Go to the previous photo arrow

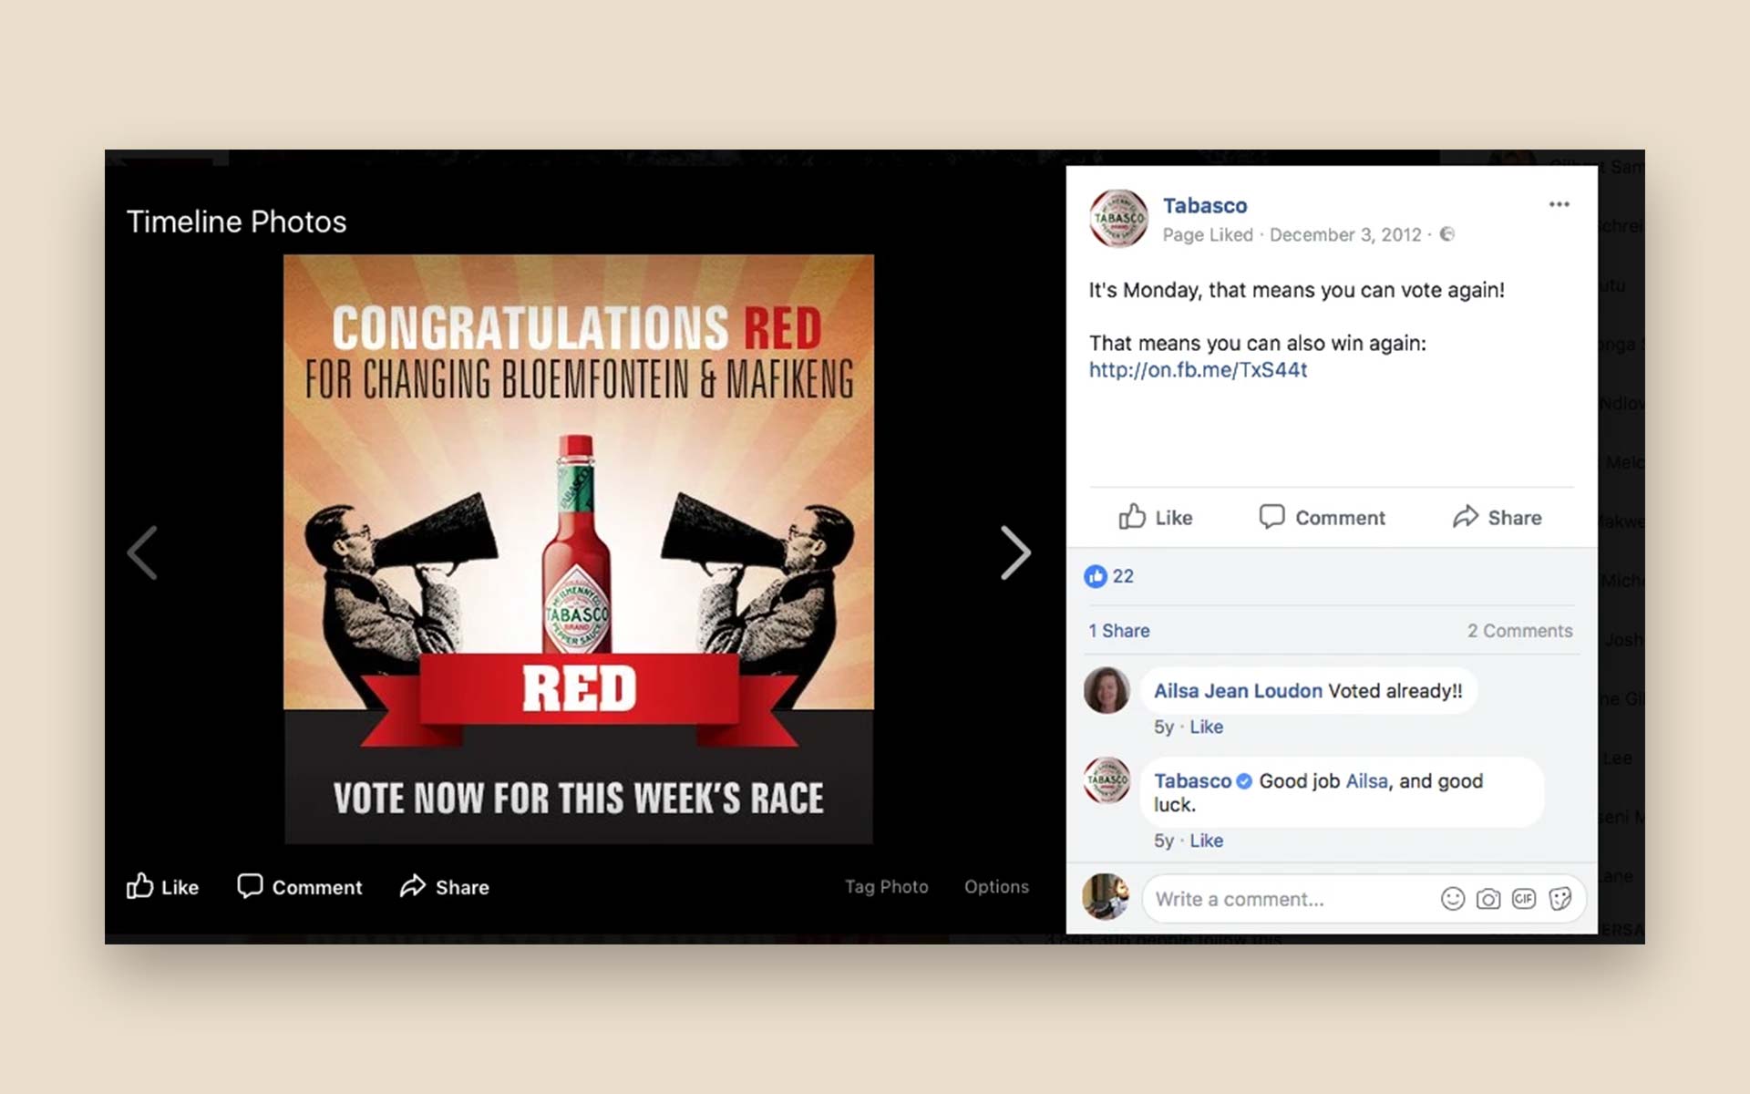(142, 552)
